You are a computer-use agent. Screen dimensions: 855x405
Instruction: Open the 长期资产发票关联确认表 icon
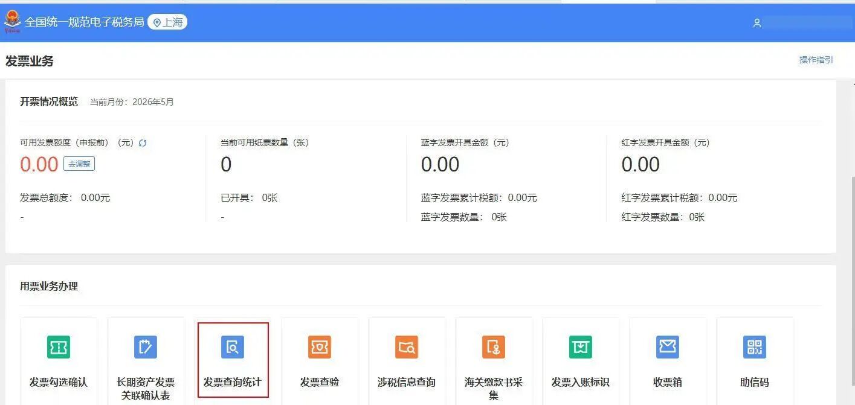tap(146, 347)
